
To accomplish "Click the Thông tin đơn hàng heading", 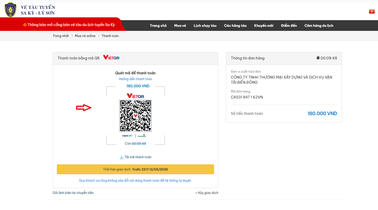I will (248, 58).
